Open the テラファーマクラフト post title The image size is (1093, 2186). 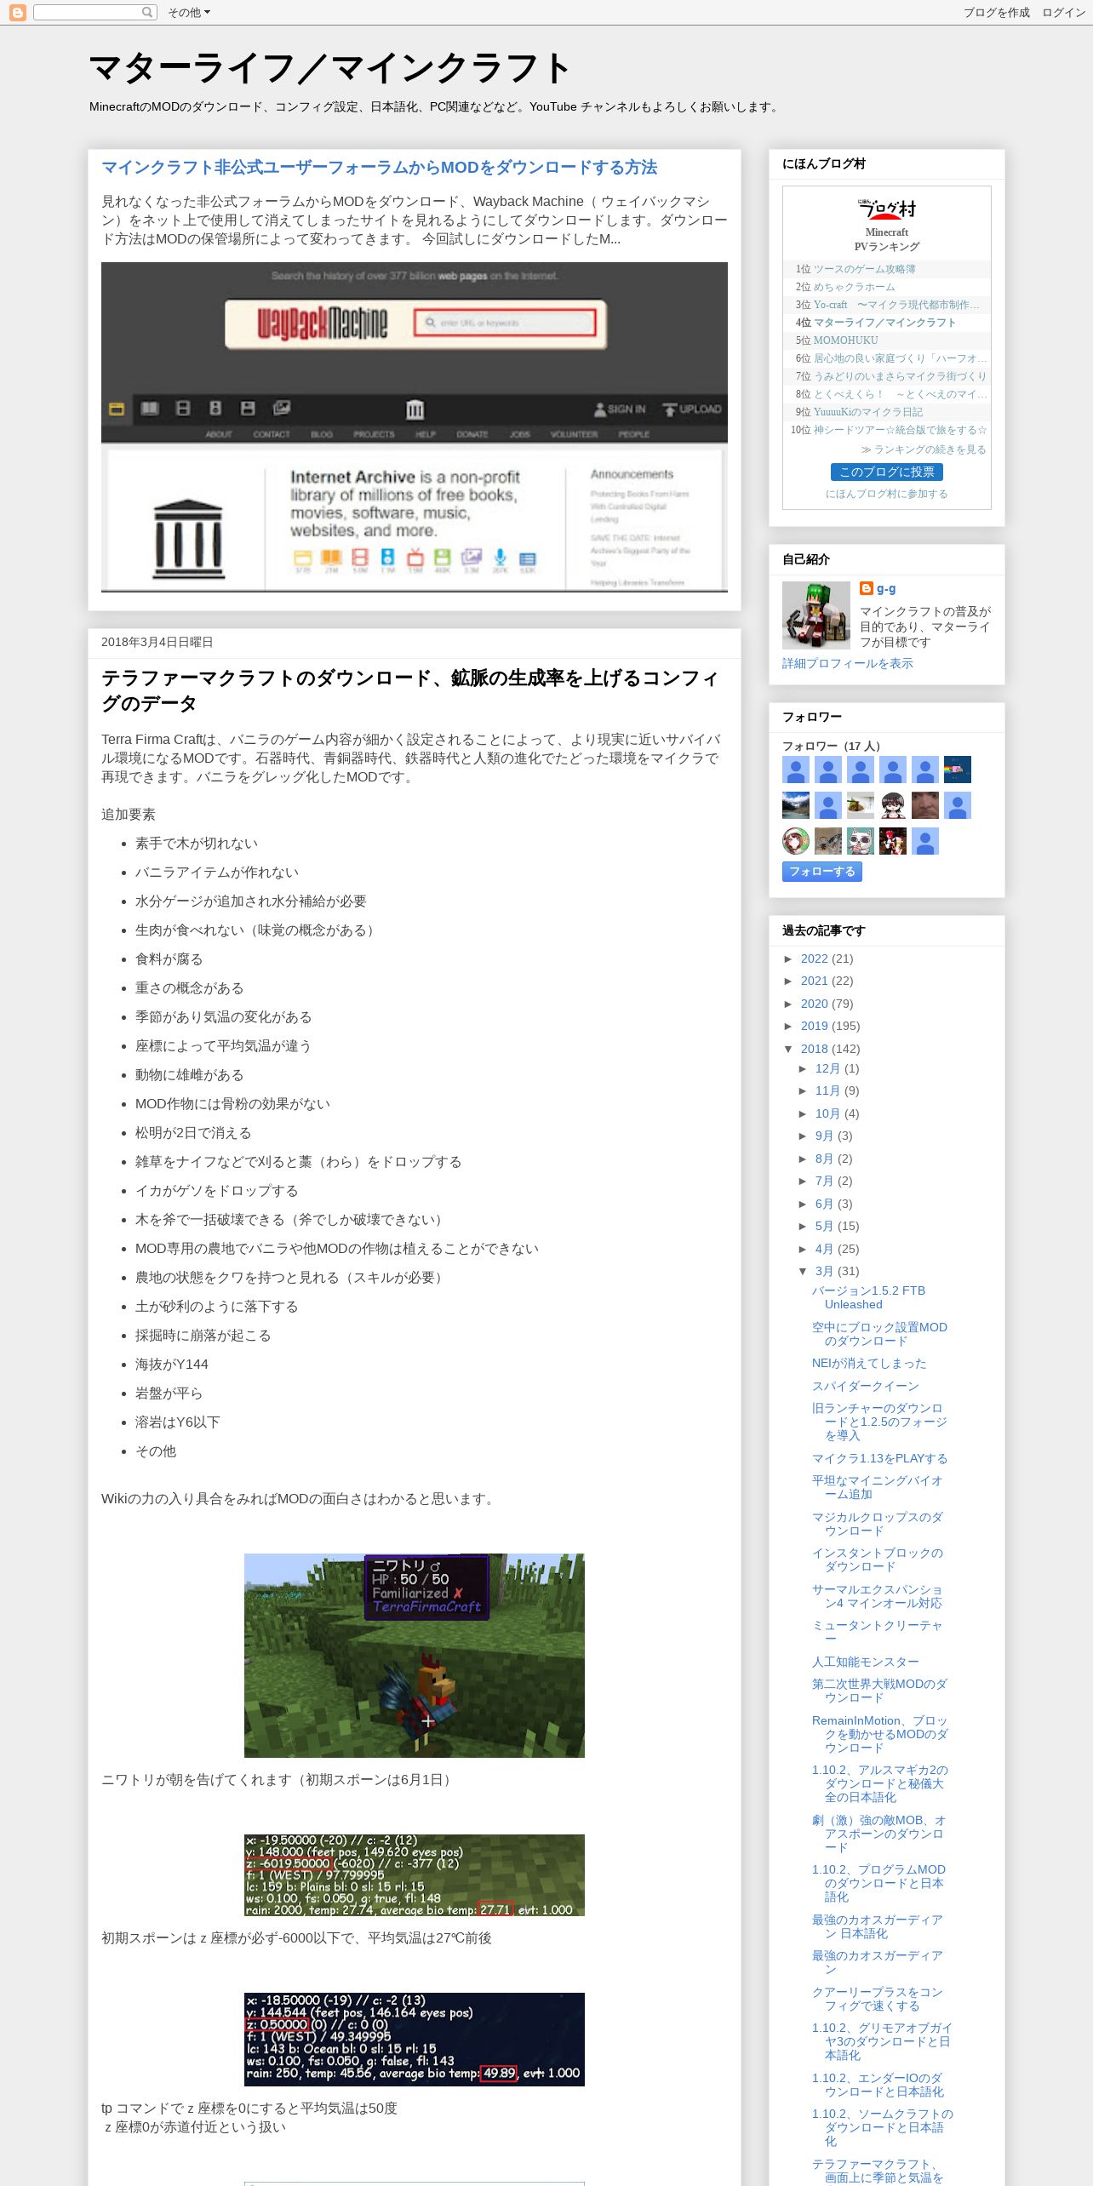409,690
